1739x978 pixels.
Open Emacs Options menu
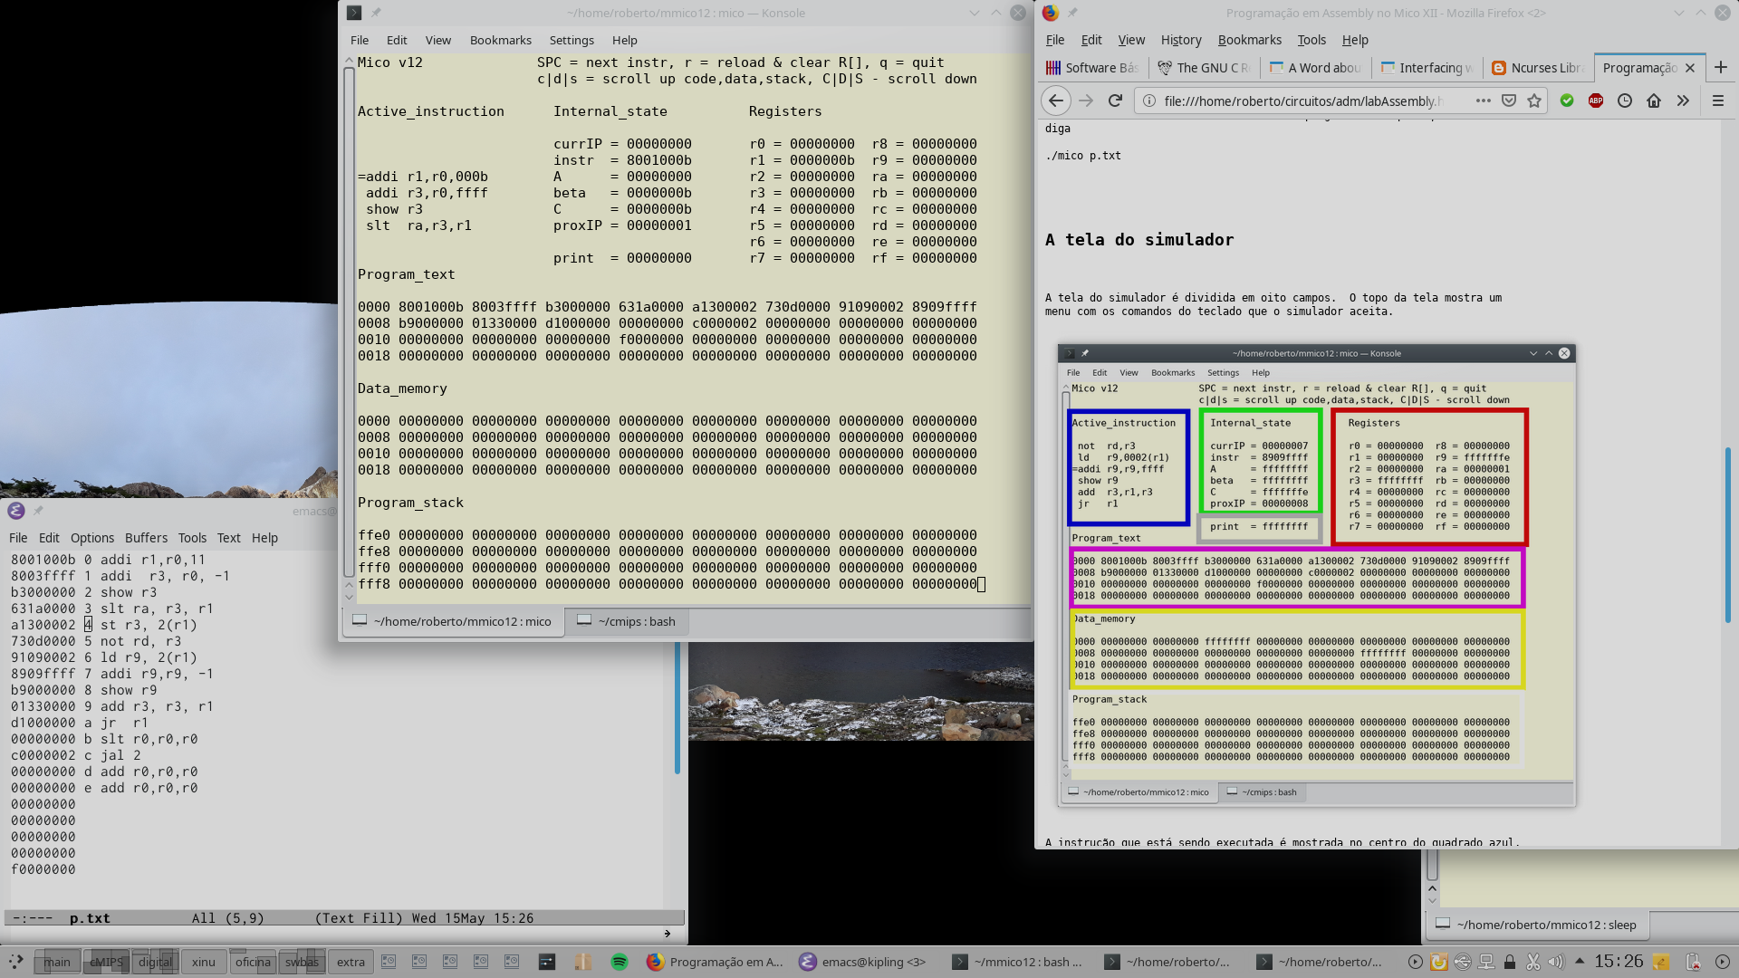pos(92,538)
